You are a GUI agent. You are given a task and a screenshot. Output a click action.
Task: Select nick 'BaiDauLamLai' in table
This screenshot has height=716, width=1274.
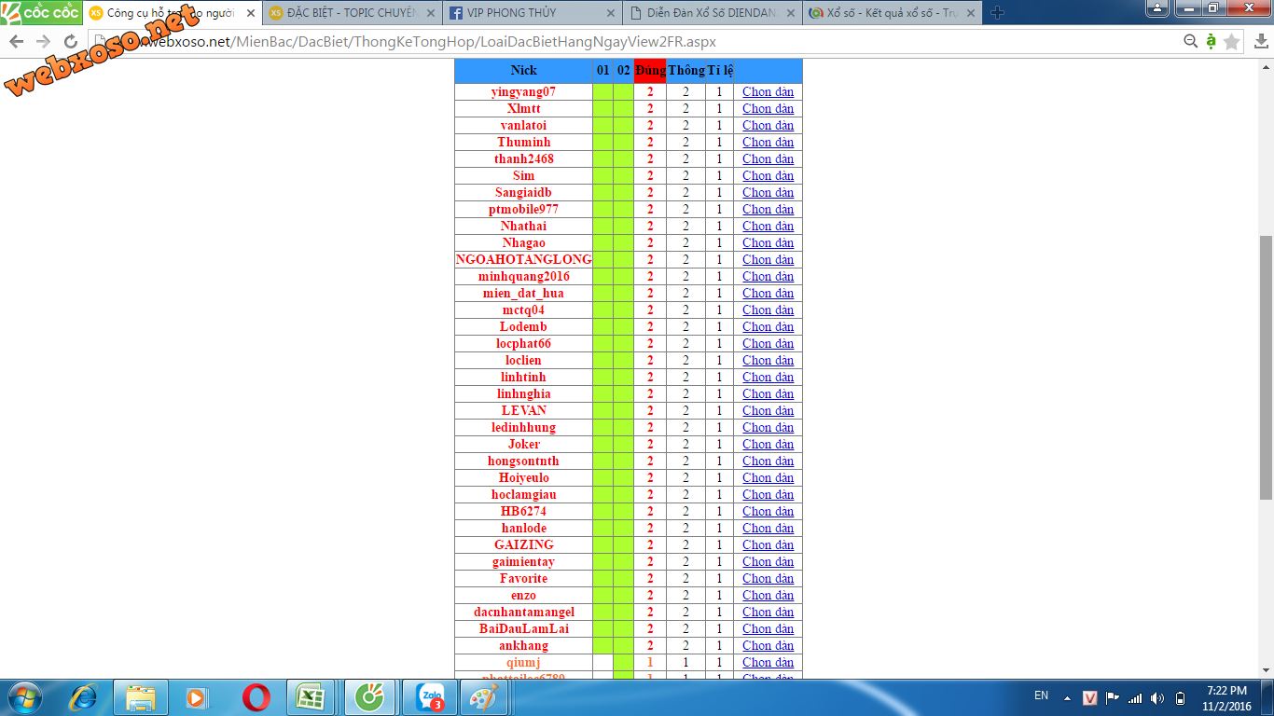pos(523,628)
